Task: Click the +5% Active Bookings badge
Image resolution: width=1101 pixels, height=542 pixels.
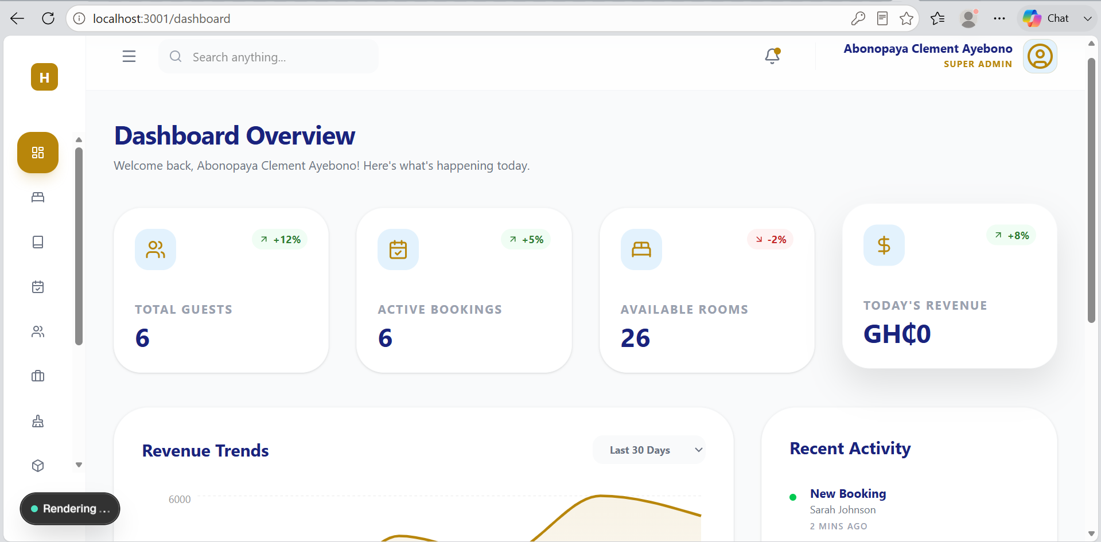Action: tap(526, 240)
